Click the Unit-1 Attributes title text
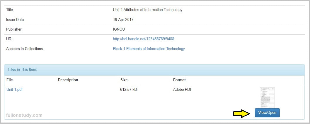The height and width of the screenshot is (124, 310). pos(147,10)
